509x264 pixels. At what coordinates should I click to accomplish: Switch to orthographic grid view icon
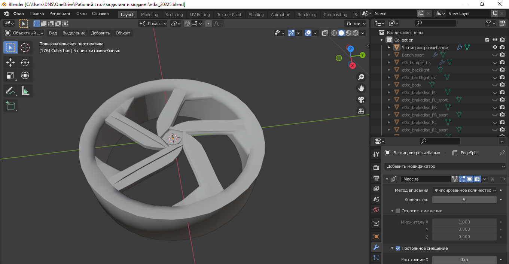click(361, 111)
